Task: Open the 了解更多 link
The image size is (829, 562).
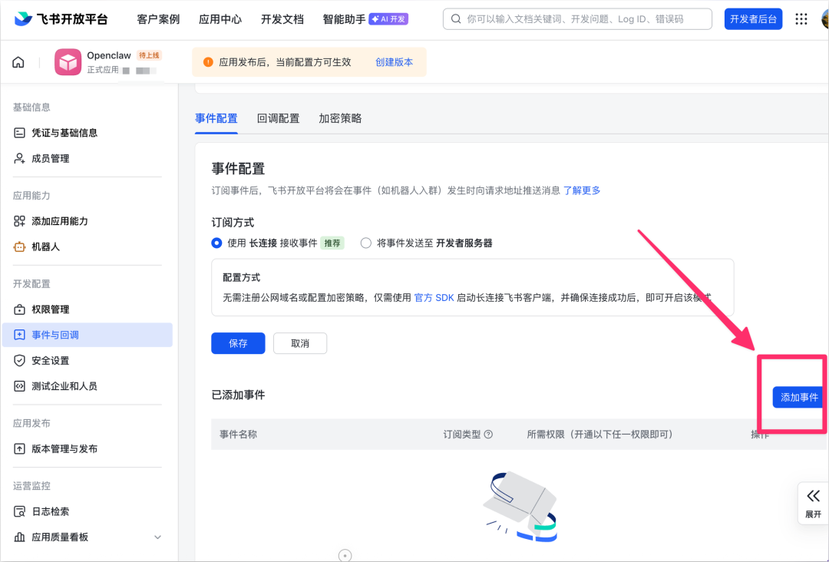Action: click(582, 190)
